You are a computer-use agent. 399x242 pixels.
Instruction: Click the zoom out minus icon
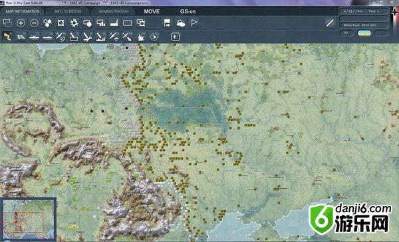click(x=34, y=23)
